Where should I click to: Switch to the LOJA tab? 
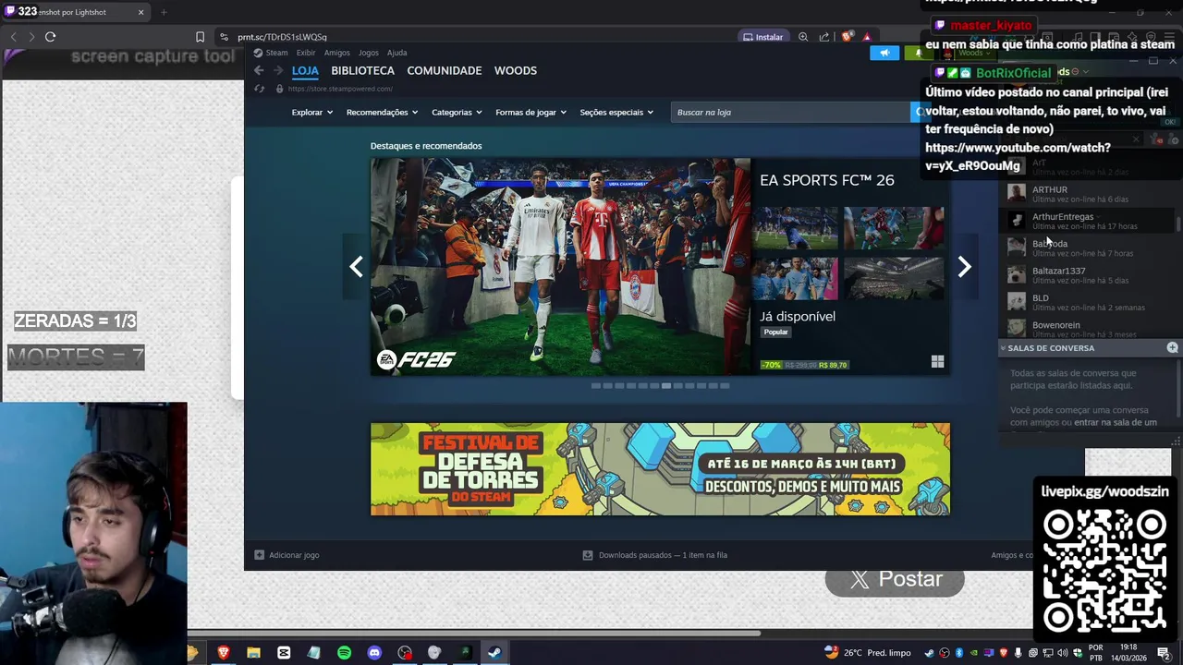tap(305, 70)
